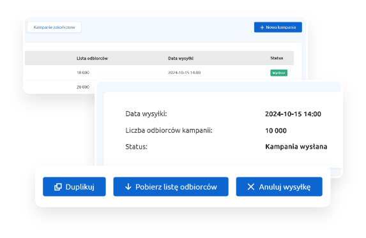Click the bold 10 000 value in details

(x=276, y=131)
